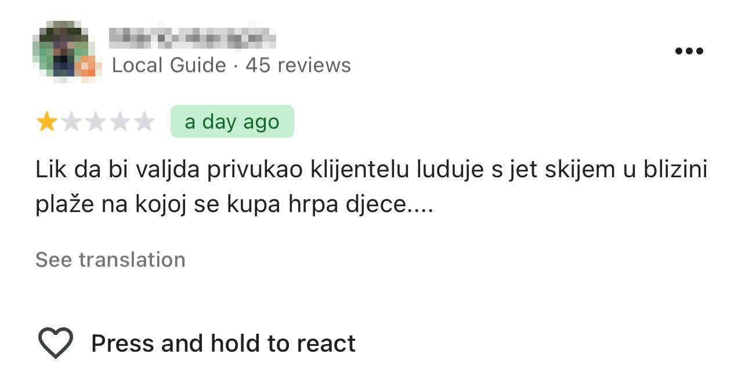Open the three-dot more options menu

(689, 51)
